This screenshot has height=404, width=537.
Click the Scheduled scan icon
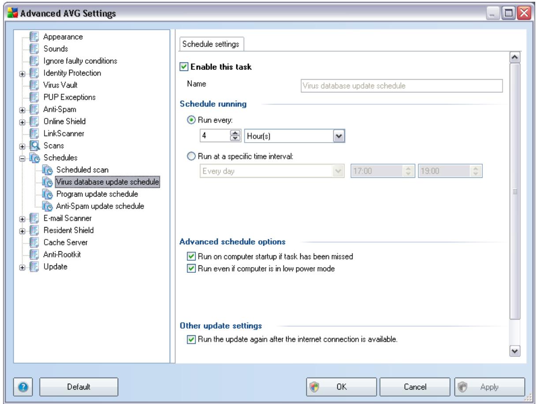(x=47, y=169)
